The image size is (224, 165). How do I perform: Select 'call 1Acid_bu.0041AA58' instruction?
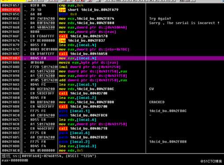(83, 54)
